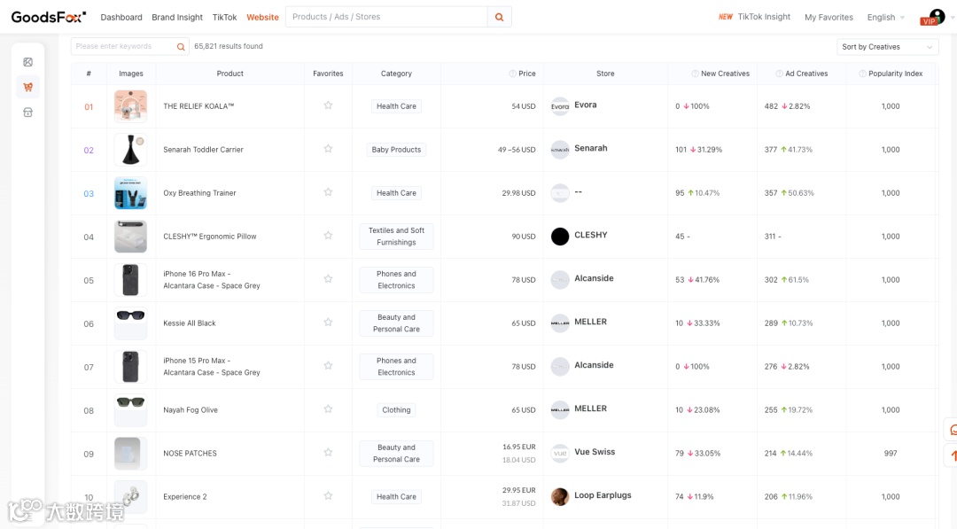The image size is (957, 529).
Task: Select the Website tab
Action: coord(262,17)
